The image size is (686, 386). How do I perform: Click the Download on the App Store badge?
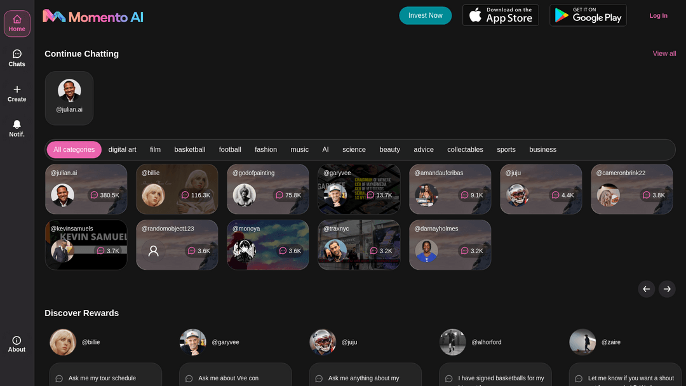coord(501,15)
